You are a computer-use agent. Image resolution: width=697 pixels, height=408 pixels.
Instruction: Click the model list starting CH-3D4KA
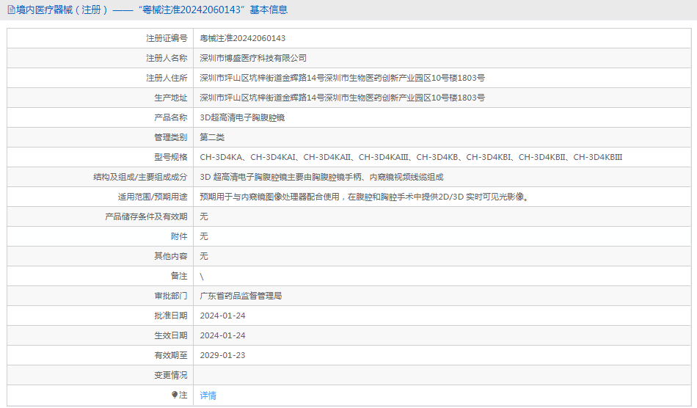click(x=411, y=157)
